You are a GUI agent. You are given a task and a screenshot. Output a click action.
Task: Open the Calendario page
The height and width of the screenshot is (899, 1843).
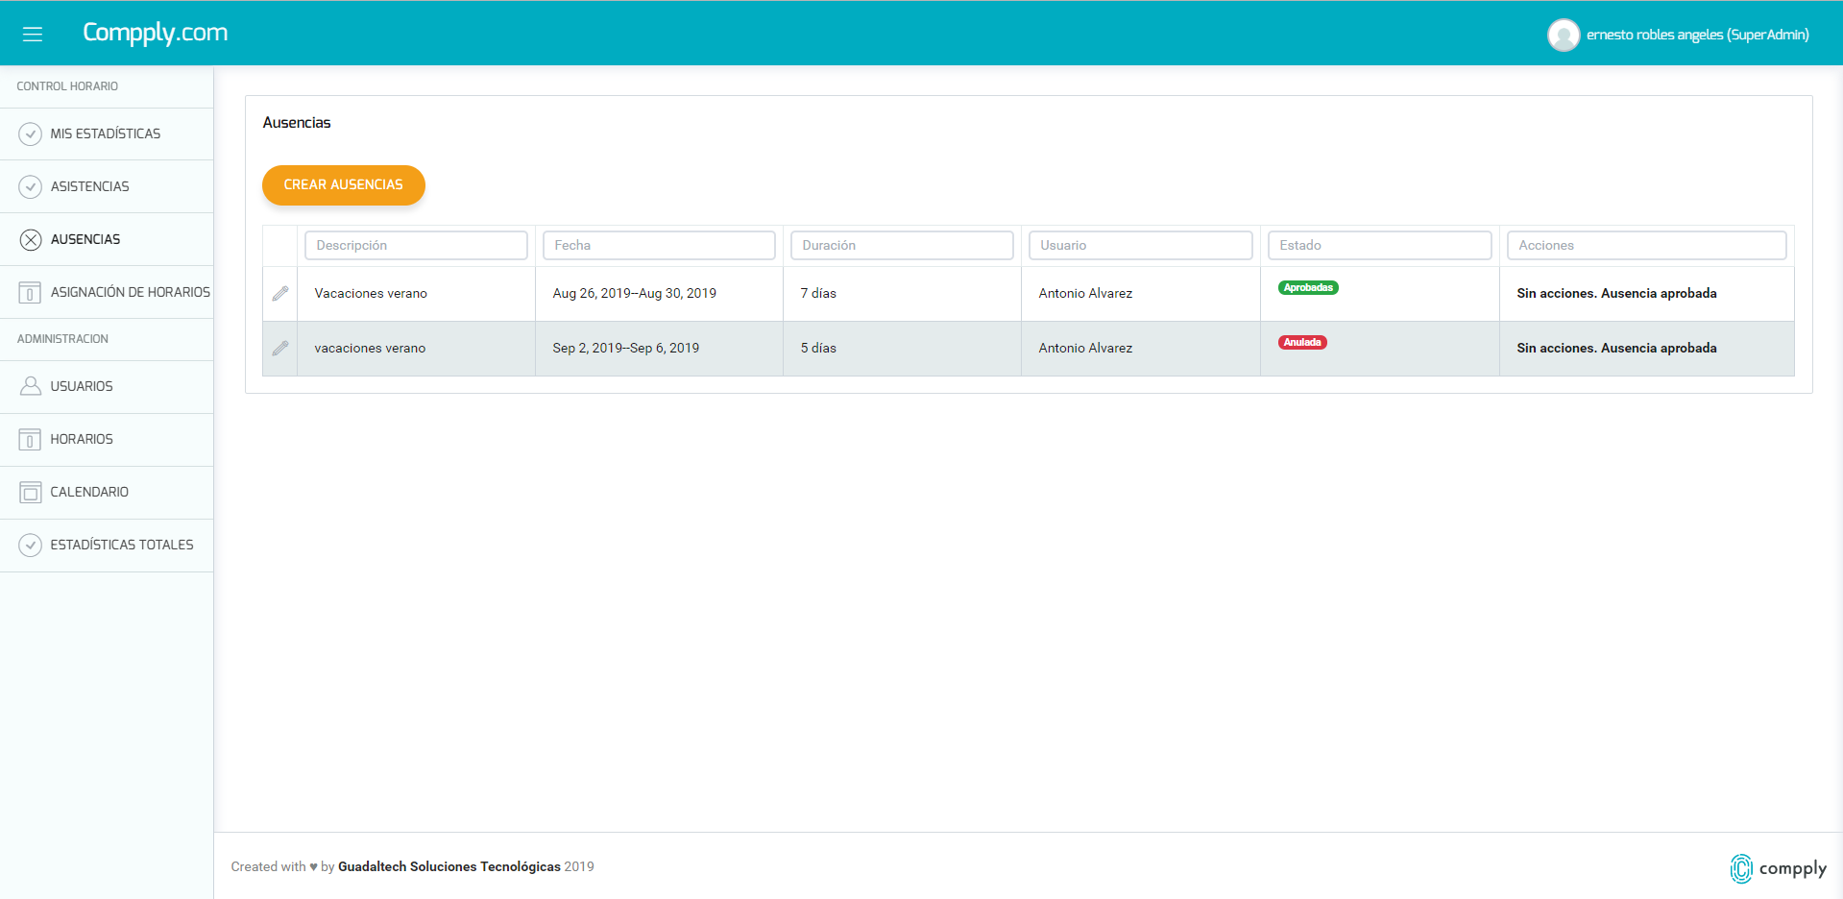tap(107, 492)
